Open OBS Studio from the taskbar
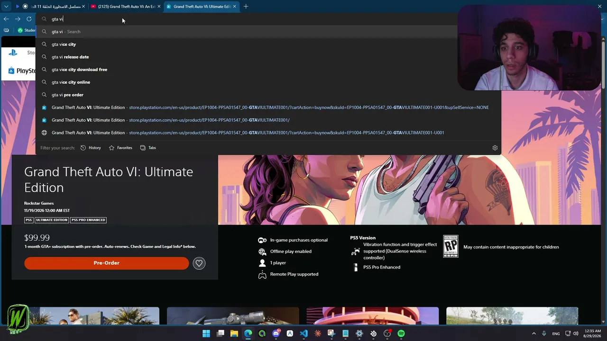 tap(387, 333)
